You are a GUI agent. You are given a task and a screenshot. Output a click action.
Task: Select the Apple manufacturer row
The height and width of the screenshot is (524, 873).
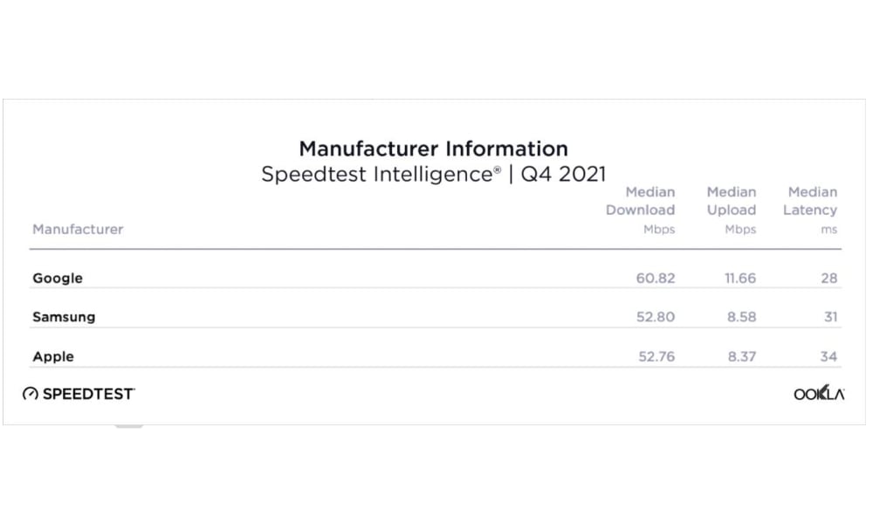[x=436, y=356]
